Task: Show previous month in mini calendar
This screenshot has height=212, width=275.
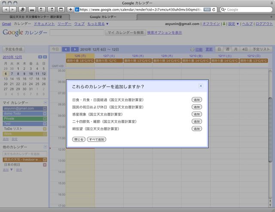Action: click(40, 57)
